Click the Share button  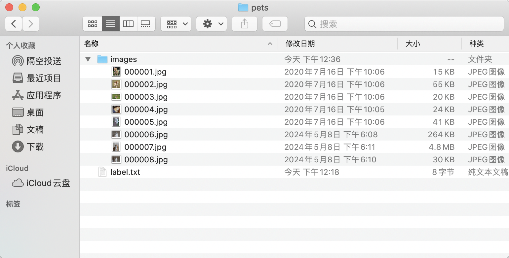[x=245, y=24]
